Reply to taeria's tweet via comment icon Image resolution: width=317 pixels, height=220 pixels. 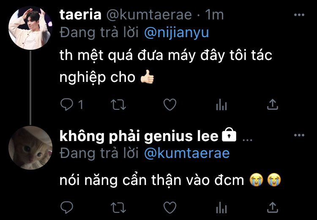[x=67, y=105]
